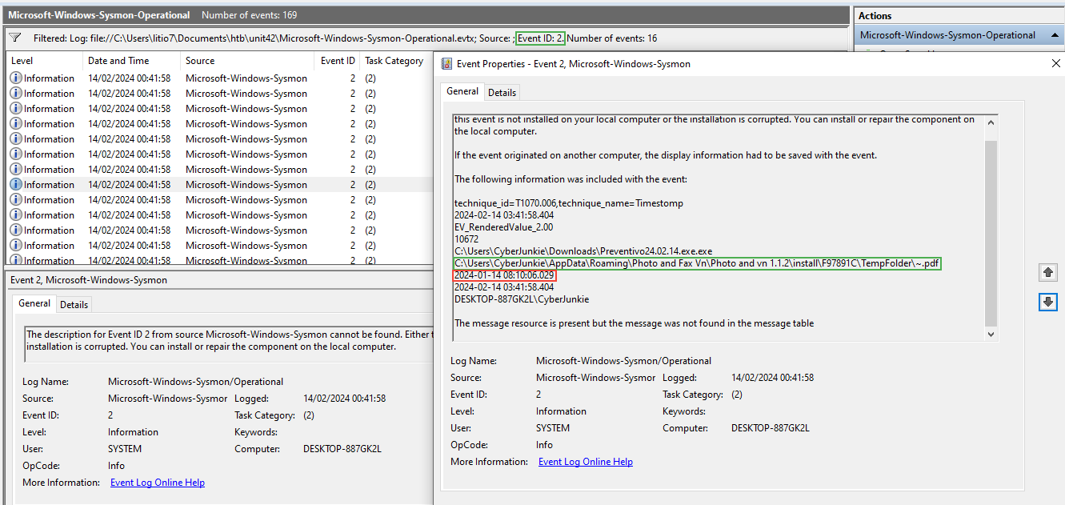This screenshot has width=1065, height=505.
Task: Open Event Log Online Help in the dialog
Action: (585, 462)
